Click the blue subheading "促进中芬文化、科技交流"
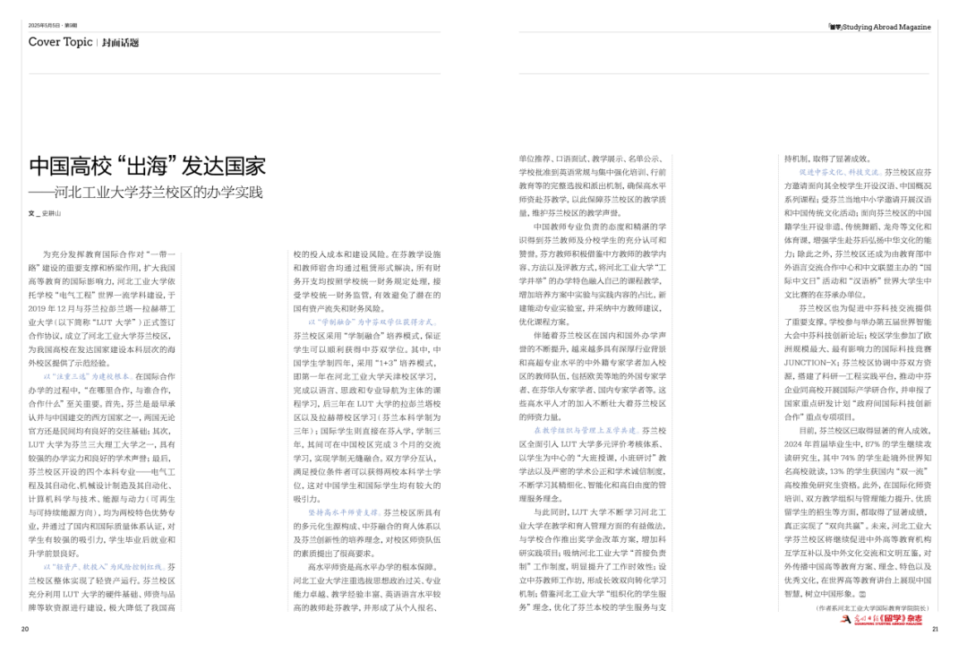The width and height of the screenshot is (967, 653). [839, 172]
